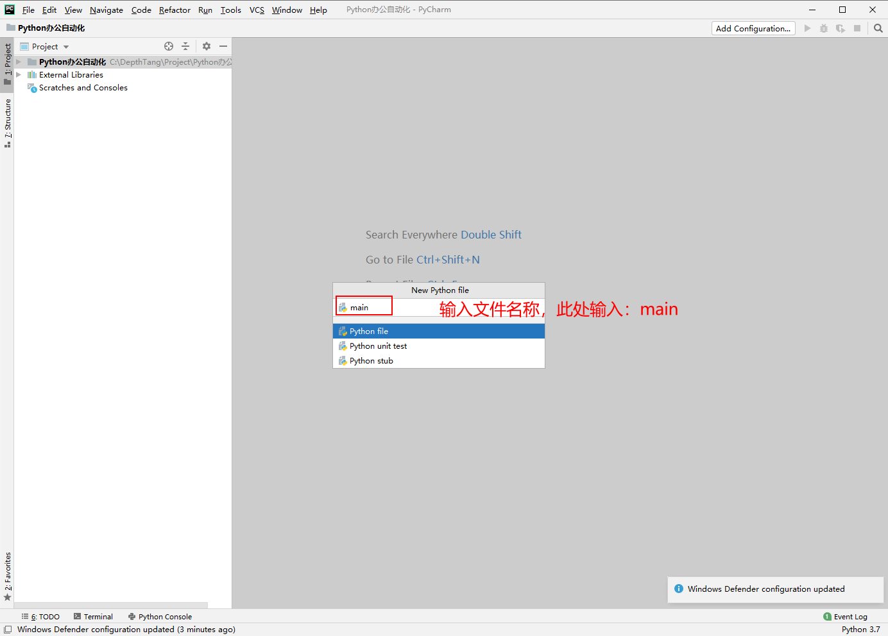Image resolution: width=888 pixels, height=636 pixels.
Task: Open the Window menu
Action: pos(287,10)
